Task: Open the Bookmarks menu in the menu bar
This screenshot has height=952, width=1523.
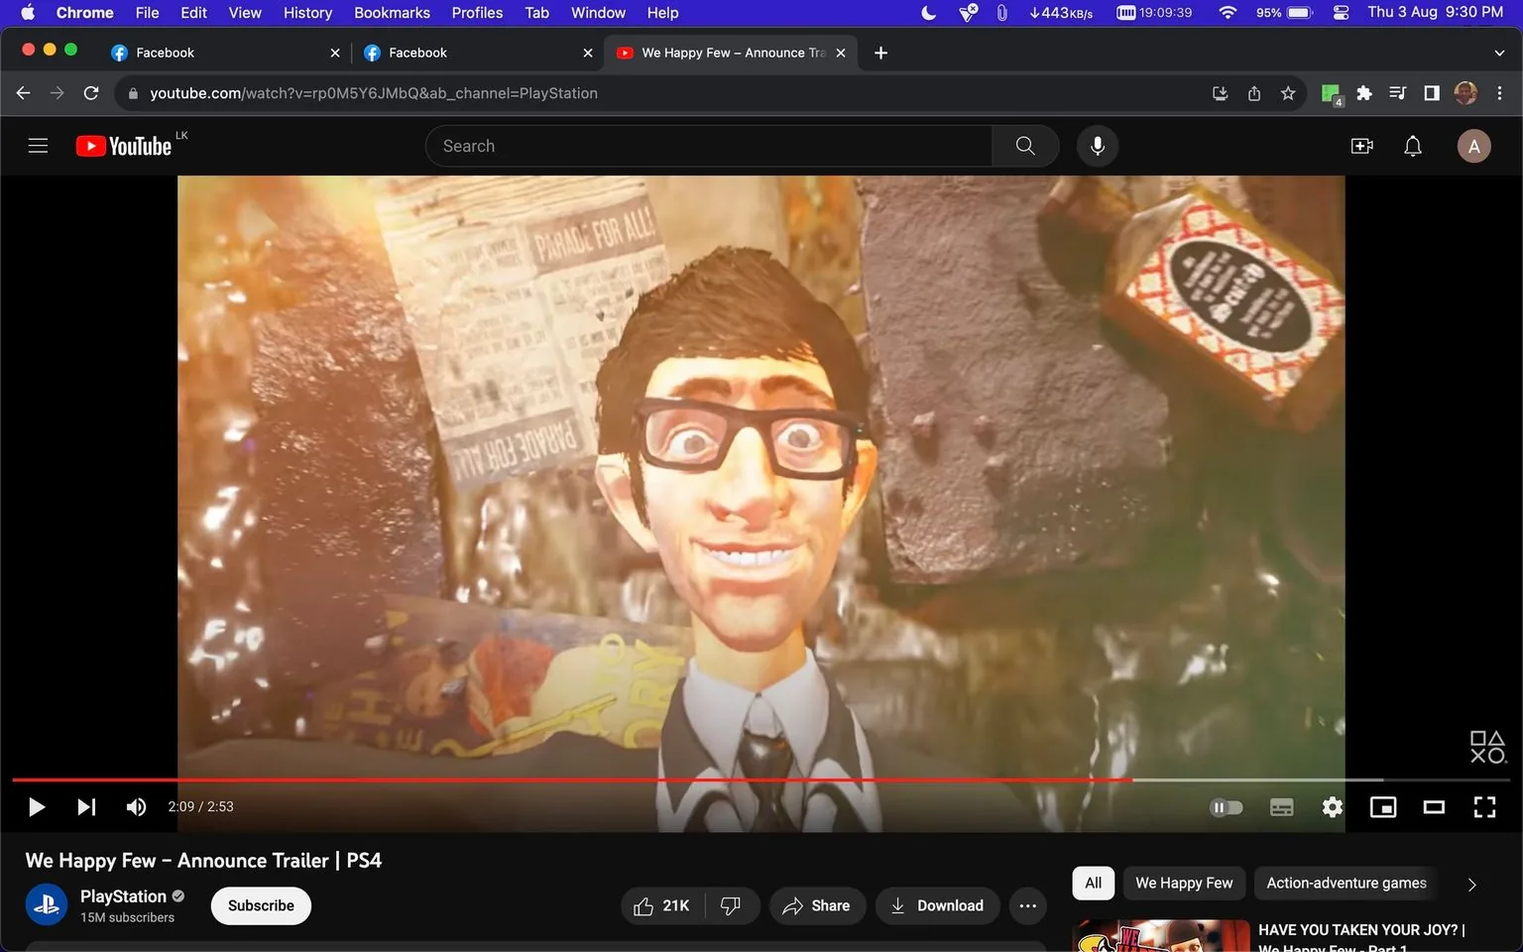Action: click(391, 12)
